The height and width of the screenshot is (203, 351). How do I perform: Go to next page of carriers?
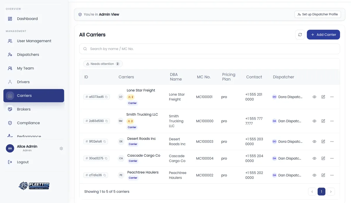[x=331, y=192]
